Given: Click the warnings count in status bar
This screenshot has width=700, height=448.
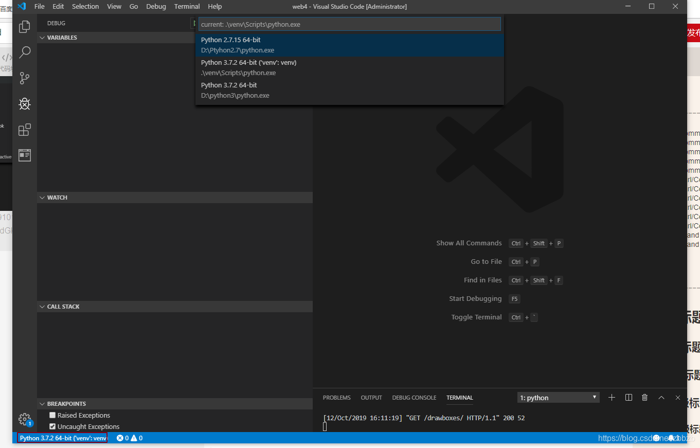Looking at the screenshot, I should pyautogui.click(x=137, y=438).
